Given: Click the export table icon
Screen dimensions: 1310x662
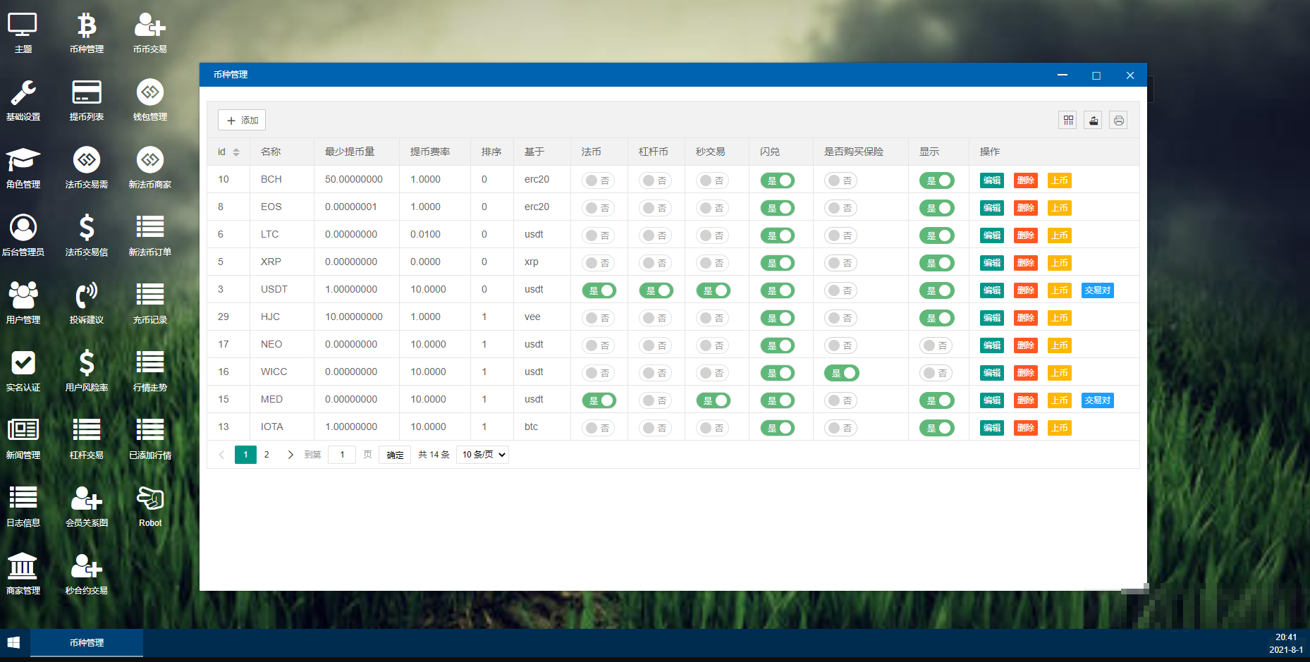Looking at the screenshot, I should pyautogui.click(x=1094, y=120).
